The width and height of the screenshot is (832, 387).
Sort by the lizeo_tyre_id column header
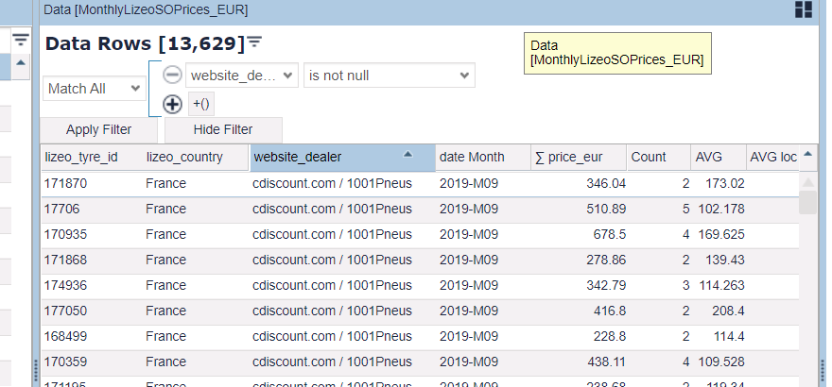pyautogui.click(x=81, y=157)
